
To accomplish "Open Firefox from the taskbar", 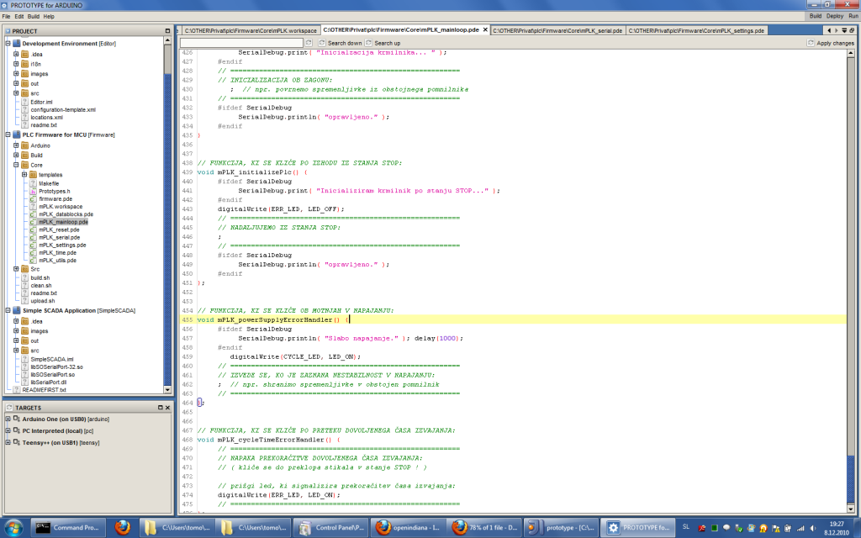I will pyautogui.click(x=121, y=528).
